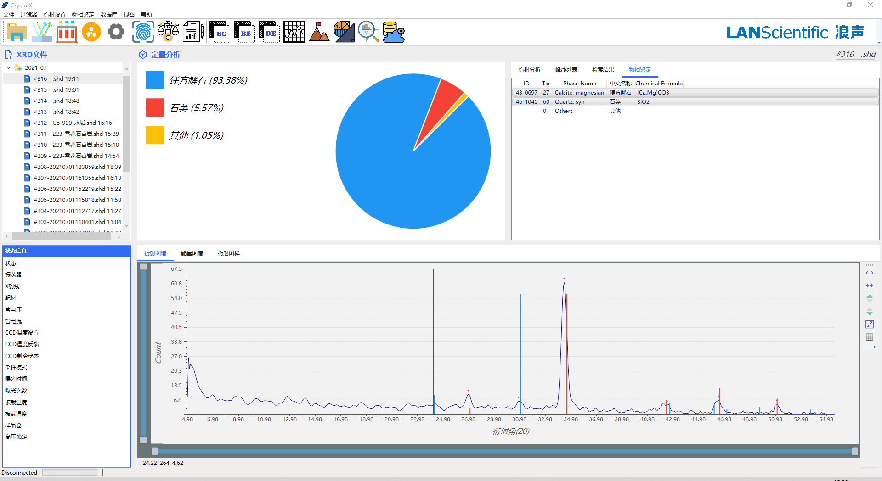
Task: Click the DE toolbar icon
Action: pyautogui.click(x=269, y=32)
